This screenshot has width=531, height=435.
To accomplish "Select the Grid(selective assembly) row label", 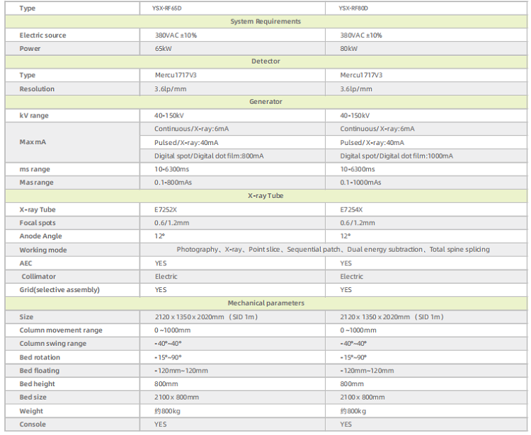I will coord(59,290).
